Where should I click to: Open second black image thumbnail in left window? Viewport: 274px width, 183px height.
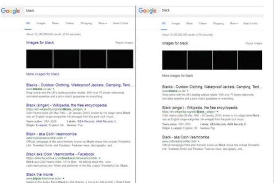(67, 59)
